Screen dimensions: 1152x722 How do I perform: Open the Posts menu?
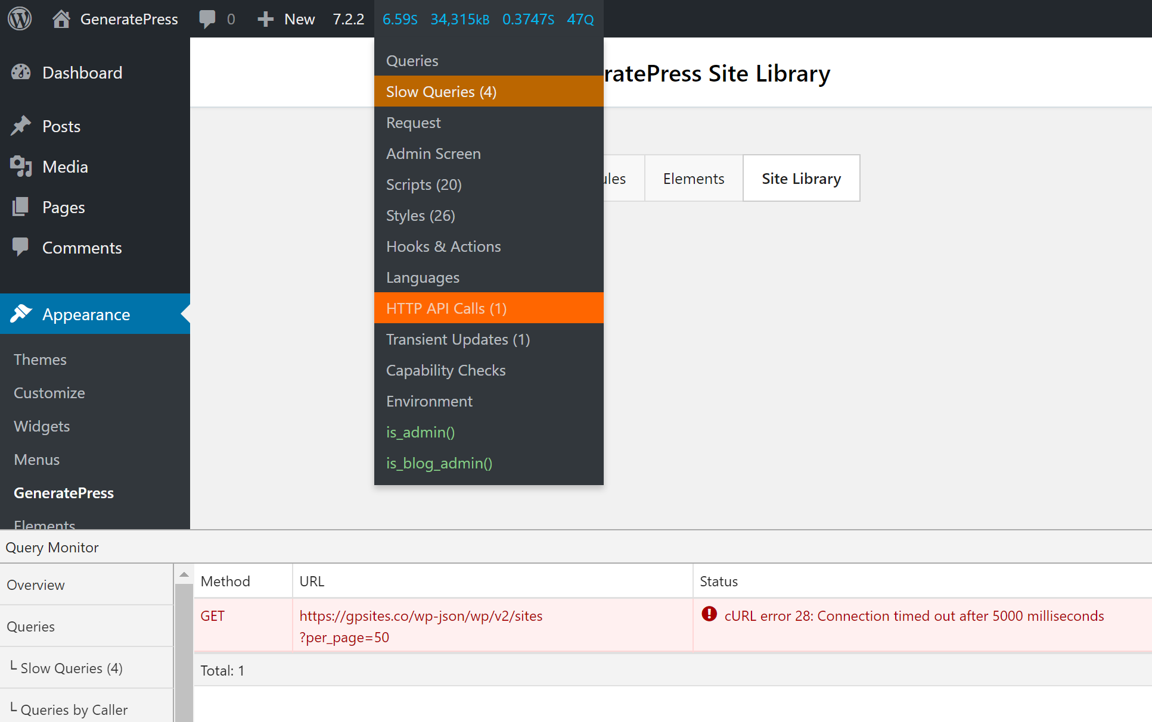95,126
